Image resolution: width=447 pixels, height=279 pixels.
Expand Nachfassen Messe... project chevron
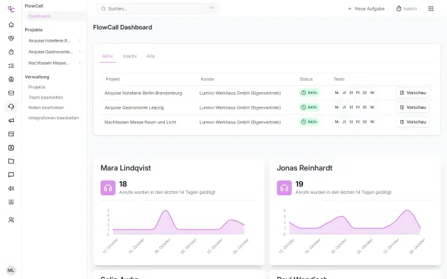pos(80,63)
